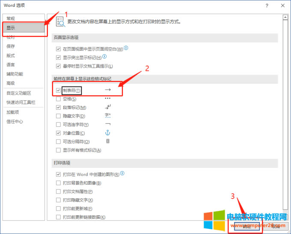
Task: Select the 显示 category
Action: click(24, 28)
